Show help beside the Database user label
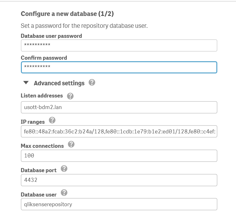 (64, 193)
